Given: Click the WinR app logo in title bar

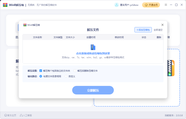Looking at the screenshot, I should (x=5, y=5).
